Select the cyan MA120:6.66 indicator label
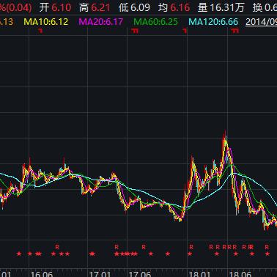 point(213,22)
